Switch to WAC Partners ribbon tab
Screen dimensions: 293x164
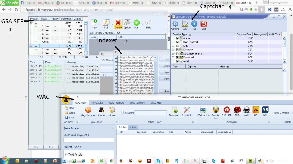pyautogui.click(x=137, y=102)
